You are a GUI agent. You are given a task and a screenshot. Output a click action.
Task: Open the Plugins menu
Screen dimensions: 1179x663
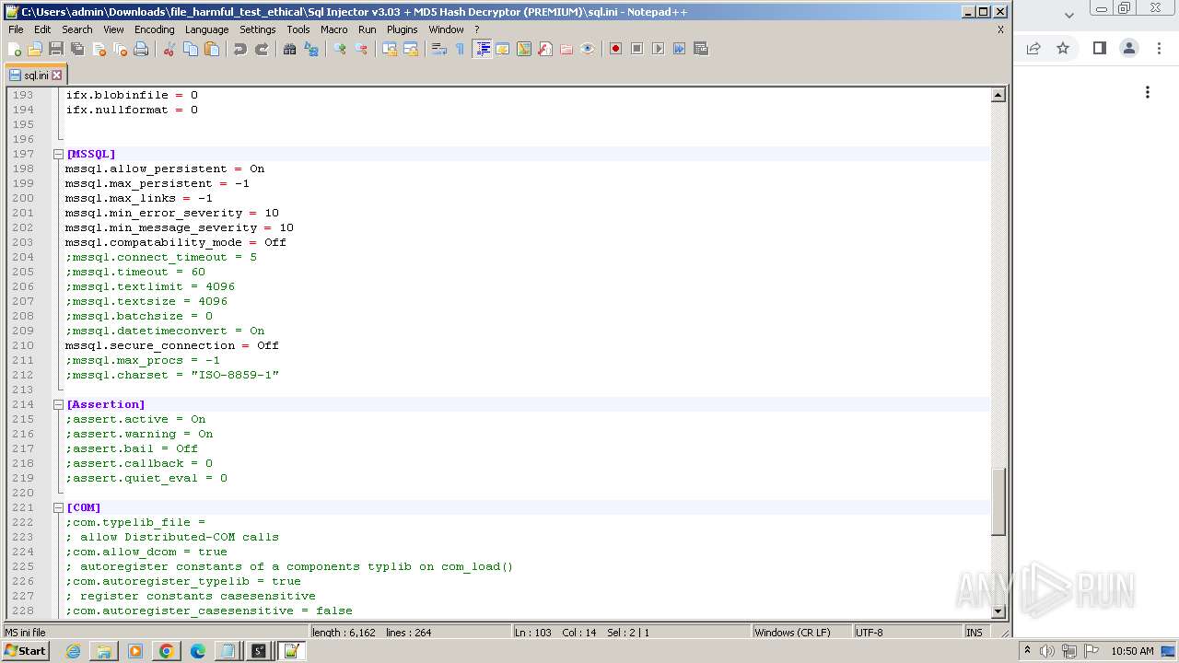402,29
